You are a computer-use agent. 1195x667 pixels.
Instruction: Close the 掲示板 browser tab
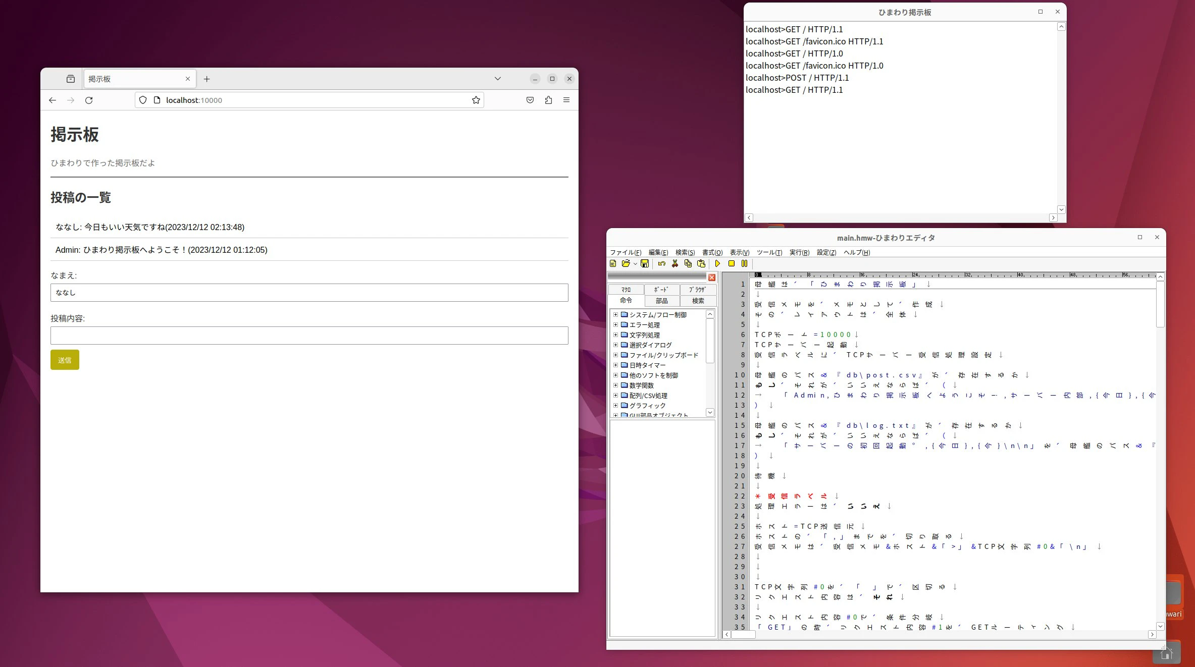click(x=188, y=79)
